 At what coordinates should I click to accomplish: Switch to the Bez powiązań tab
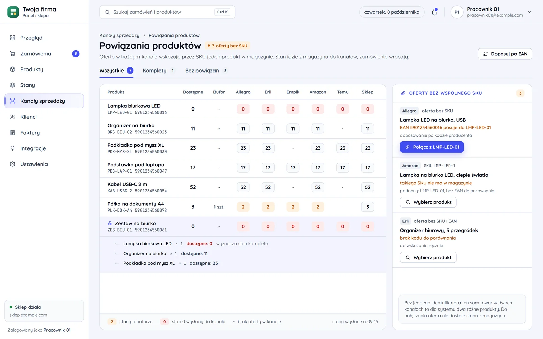click(x=206, y=71)
